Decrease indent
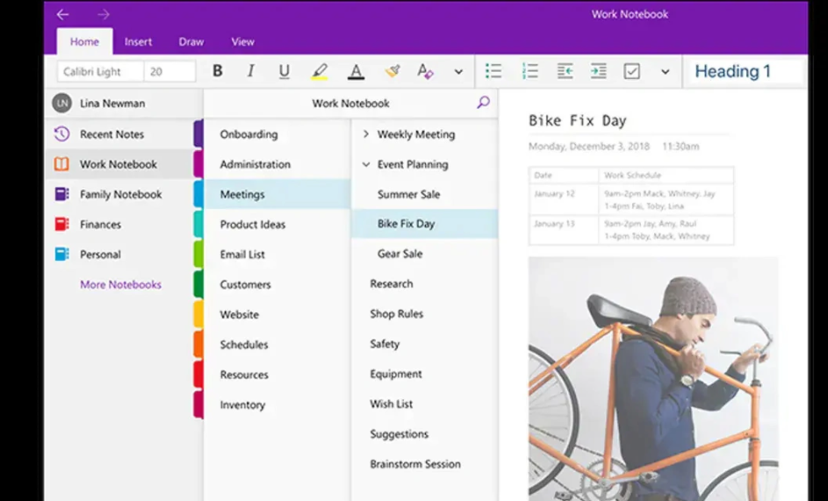 point(565,71)
